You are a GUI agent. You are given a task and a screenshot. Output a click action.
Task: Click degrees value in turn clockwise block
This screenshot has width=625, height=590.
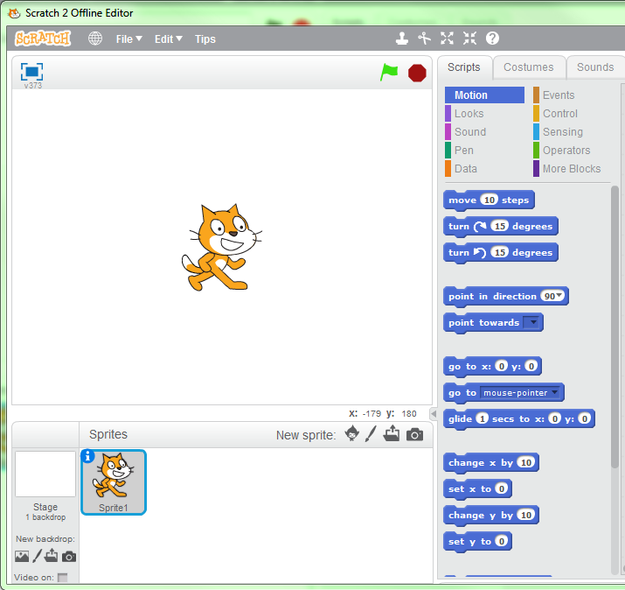(x=500, y=226)
